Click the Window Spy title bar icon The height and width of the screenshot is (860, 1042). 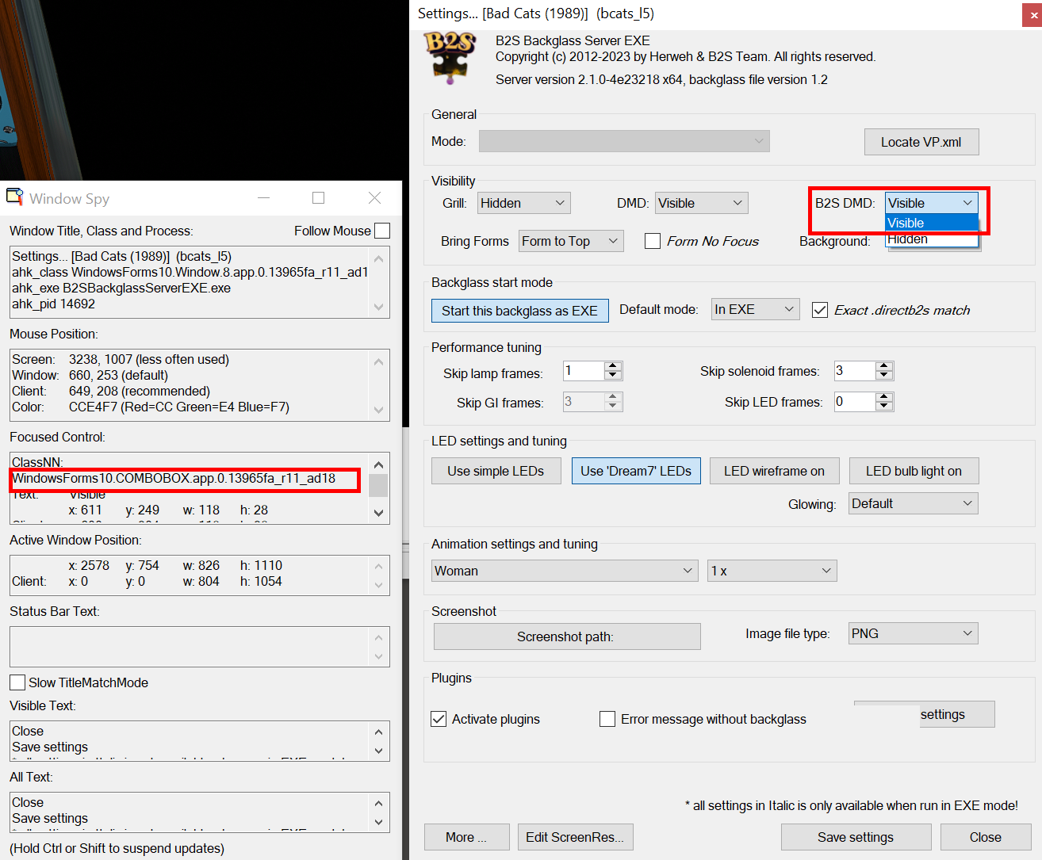pos(15,197)
